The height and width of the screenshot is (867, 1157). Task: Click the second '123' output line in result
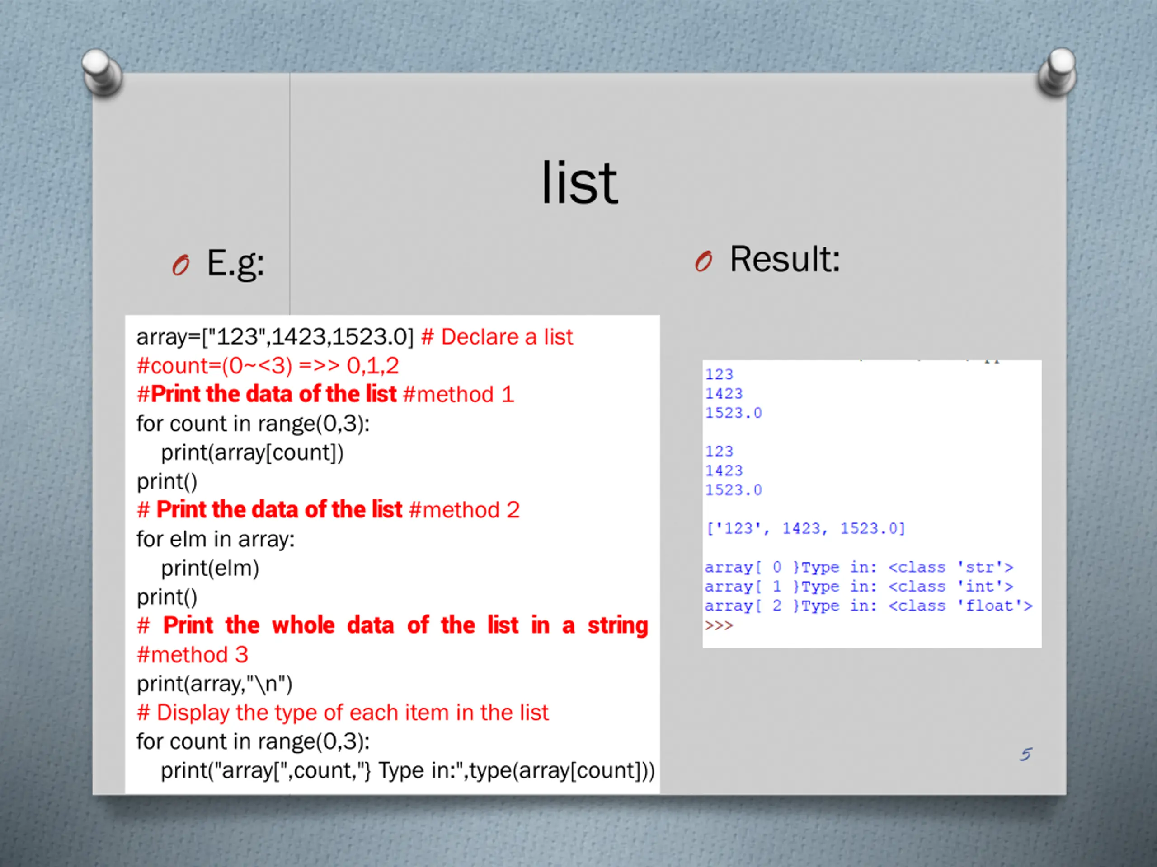pos(719,452)
